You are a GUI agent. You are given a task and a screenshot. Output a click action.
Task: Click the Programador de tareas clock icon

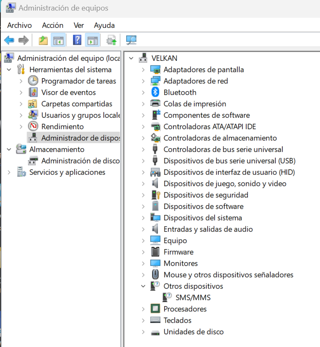point(33,81)
